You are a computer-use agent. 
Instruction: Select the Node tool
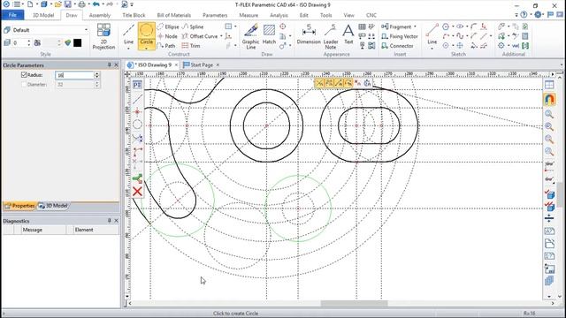point(167,36)
